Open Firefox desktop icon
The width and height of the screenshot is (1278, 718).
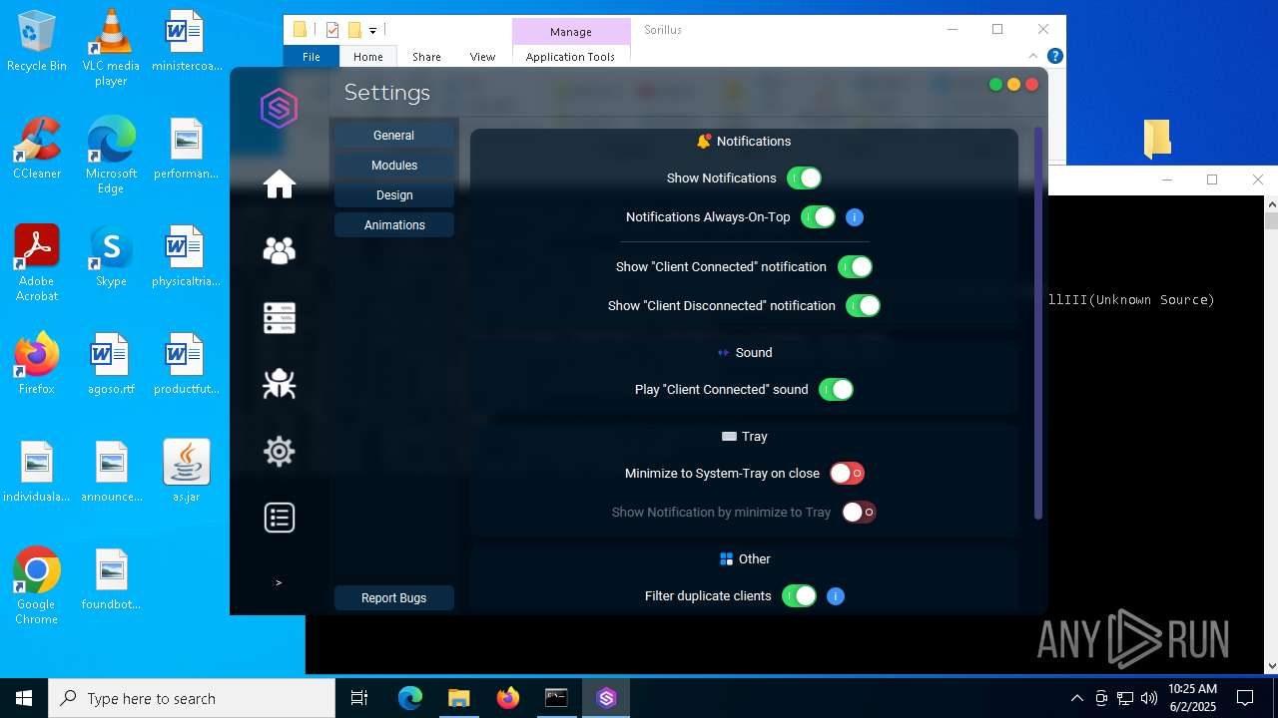[x=37, y=365]
